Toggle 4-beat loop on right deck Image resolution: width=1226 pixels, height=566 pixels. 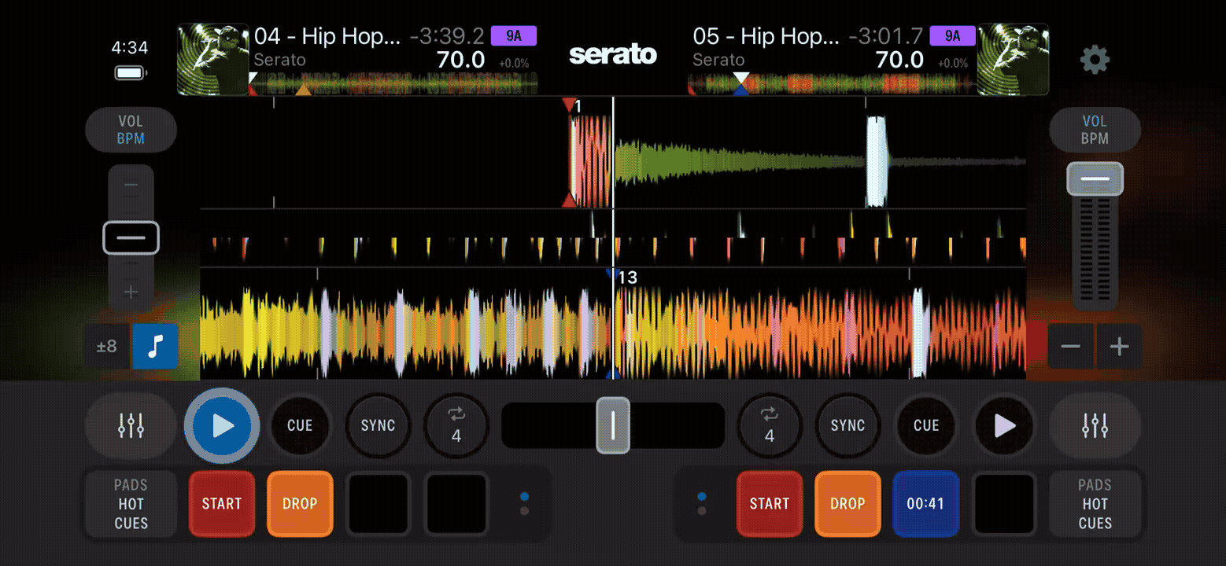[x=769, y=425]
